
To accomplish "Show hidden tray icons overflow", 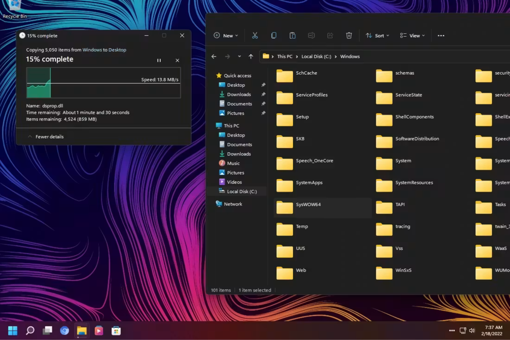I will pyautogui.click(x=452, y=331).
